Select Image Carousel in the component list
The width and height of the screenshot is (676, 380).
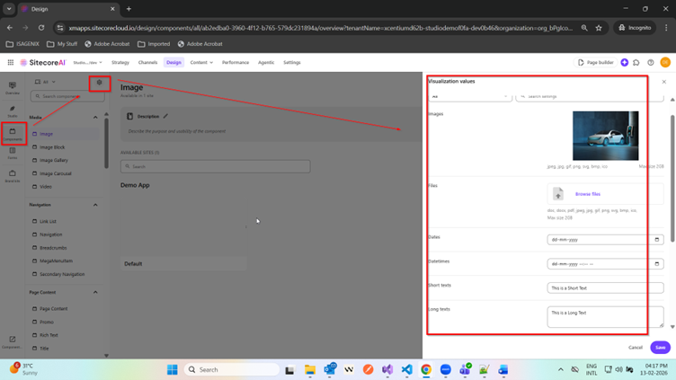pos(55,173)
